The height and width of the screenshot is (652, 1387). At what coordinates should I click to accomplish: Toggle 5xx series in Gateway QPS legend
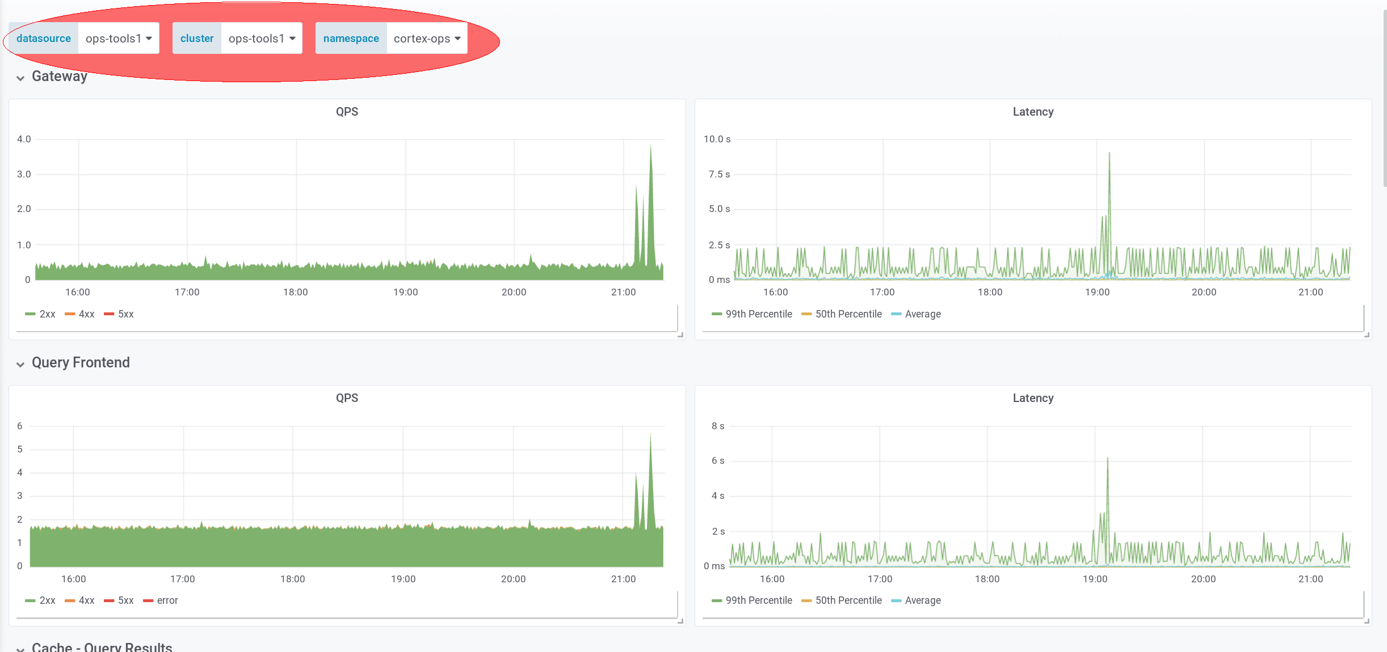tap(125, 314)
